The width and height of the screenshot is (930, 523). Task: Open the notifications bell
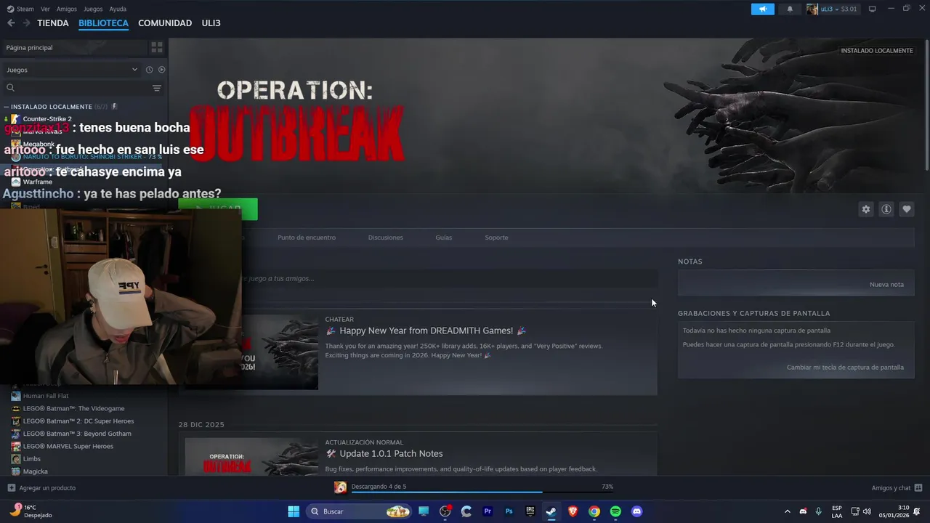tap(790, 9)
